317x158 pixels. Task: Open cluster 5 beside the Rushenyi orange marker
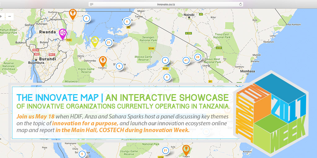(x=86, y=18)
